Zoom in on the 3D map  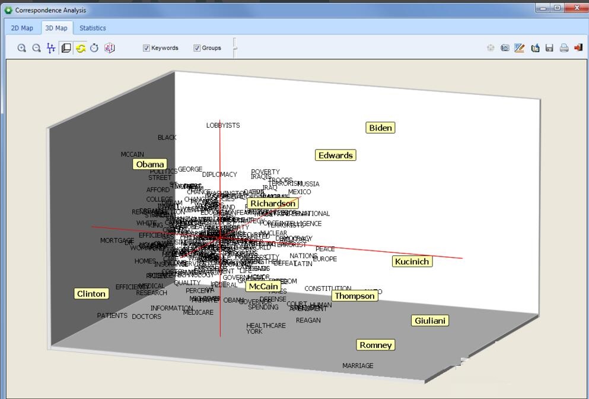tap(22, 47)
